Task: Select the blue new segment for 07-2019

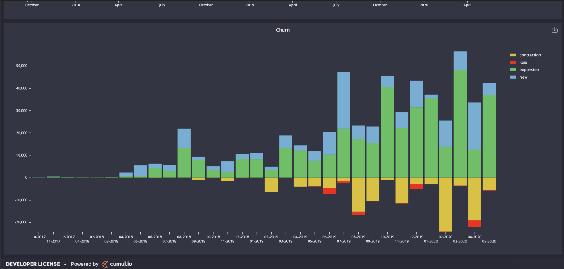Action: pyautogui.click(x=344, y=100)
